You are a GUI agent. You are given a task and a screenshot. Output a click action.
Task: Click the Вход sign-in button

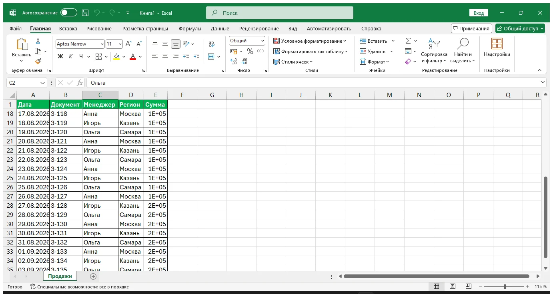point(479,13)
